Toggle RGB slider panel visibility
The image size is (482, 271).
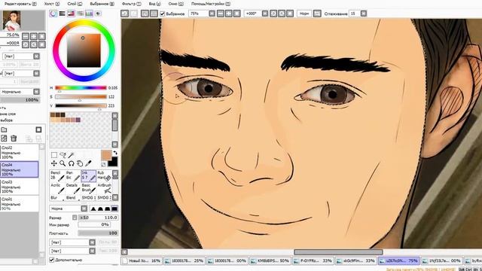coord(62,14)
